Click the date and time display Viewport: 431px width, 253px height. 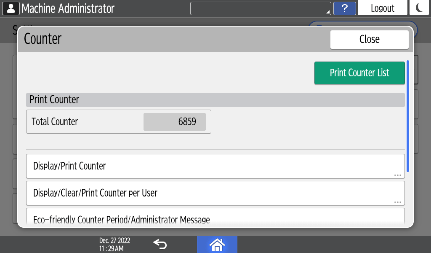(x=114, y=245)
